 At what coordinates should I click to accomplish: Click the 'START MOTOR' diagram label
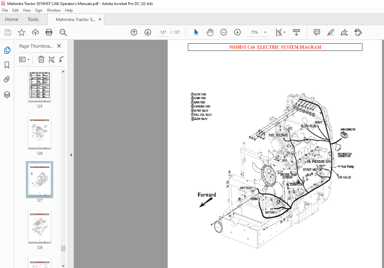pos(312,170)
